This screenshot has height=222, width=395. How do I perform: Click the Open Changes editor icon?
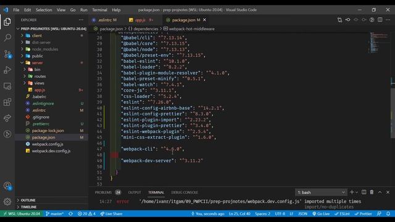[339, 20]
